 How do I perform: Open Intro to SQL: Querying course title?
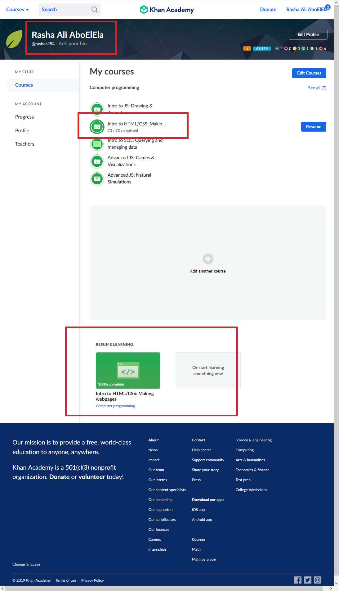135,144
